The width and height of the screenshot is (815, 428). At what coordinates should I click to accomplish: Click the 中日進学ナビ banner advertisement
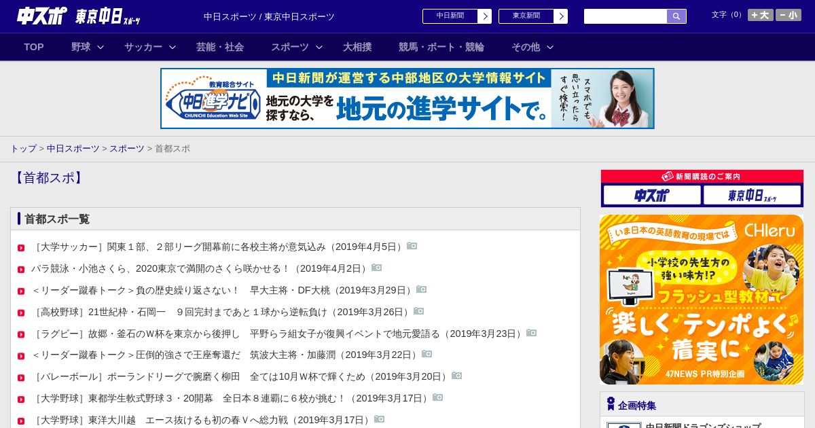(407, 99)
